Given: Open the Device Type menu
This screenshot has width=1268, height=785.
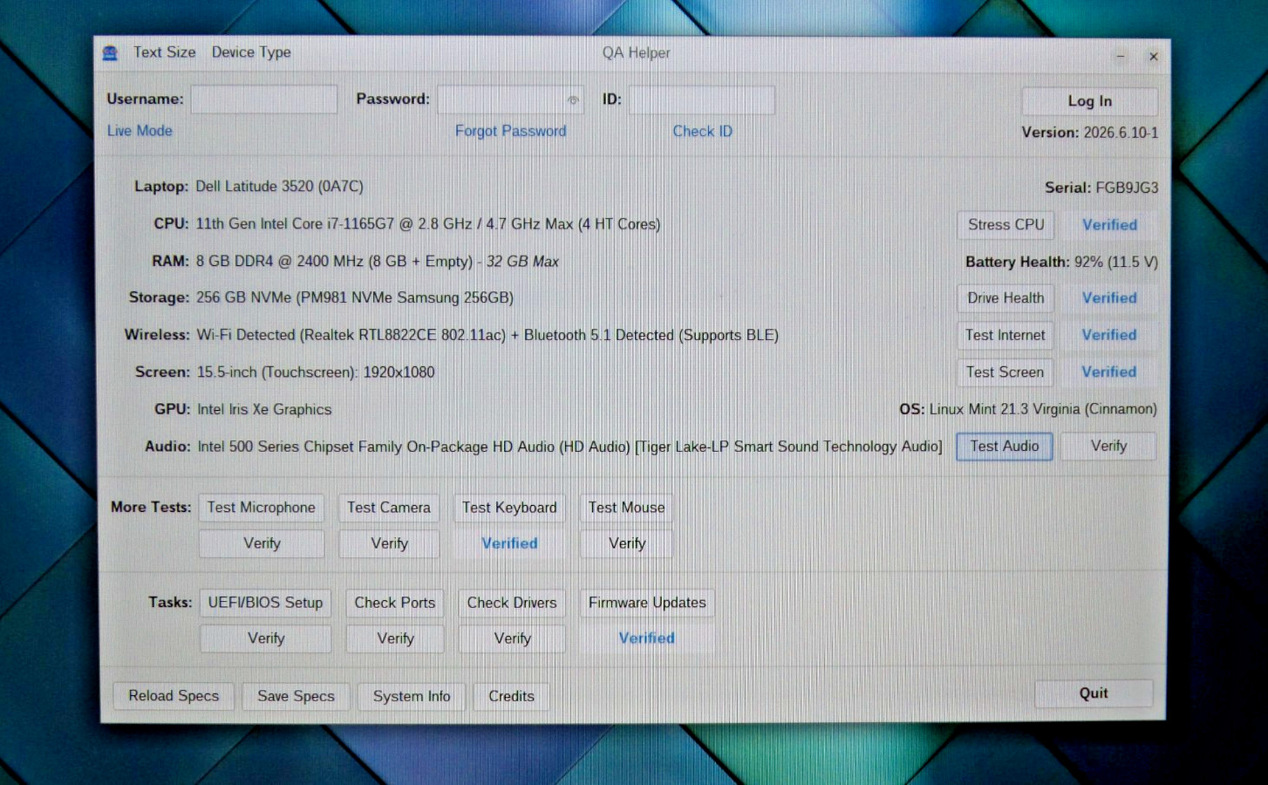Looking at the screenshot, I should pos(251,52).
